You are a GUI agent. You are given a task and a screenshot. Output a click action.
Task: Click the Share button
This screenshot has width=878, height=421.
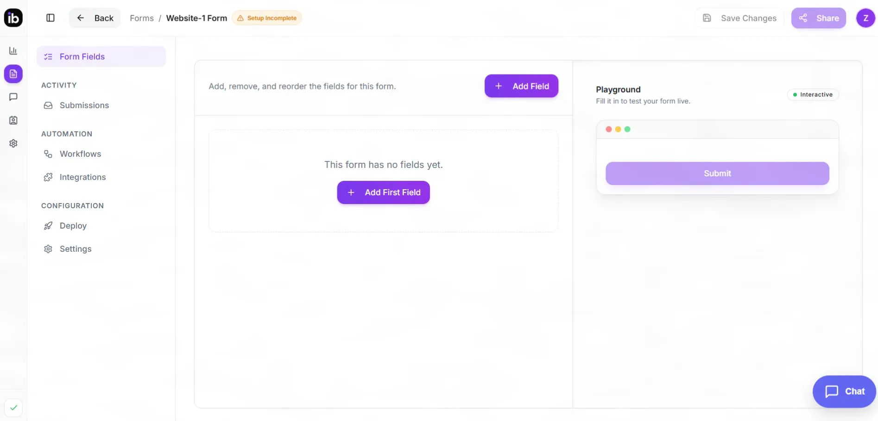pos(819,18)
